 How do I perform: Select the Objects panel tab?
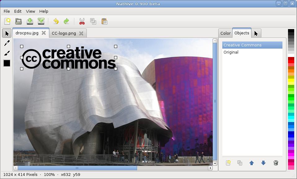pyautogui.click(x=242, y=33)
